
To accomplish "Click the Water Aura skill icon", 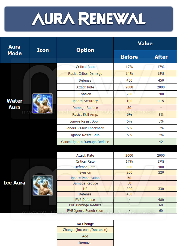I will tap(43, 103).
